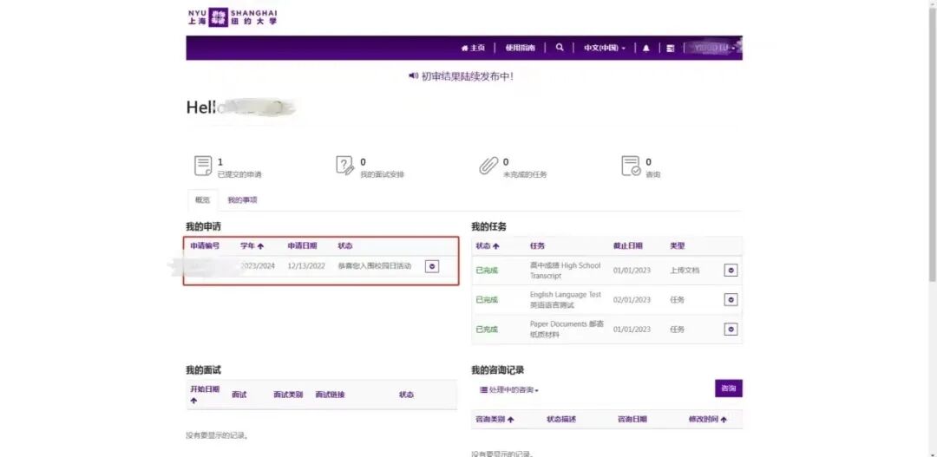Click the English Language Test 英语语言测试 task name
Viewport: 937px width, 457px height.
[566, 300]
